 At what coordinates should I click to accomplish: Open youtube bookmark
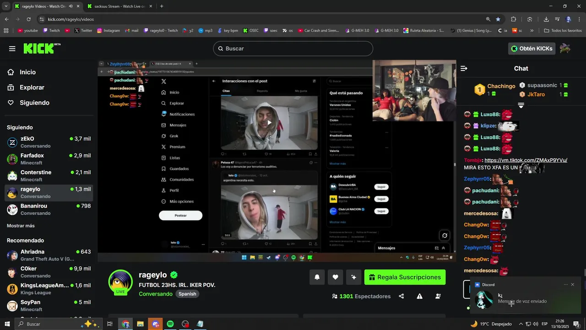tap(27, 31)
